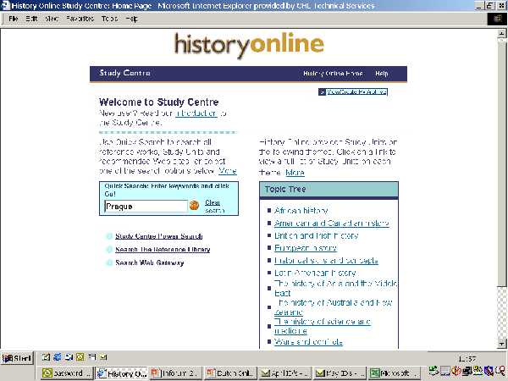This screenshot has height=381, width=508.
Task: Click the Internet Explorer throbber logo
Action: coord(497,19)
